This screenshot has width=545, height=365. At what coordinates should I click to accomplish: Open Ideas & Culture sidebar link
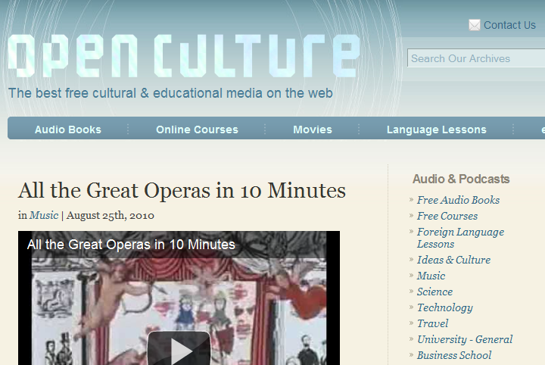click(x=453, y=260)
